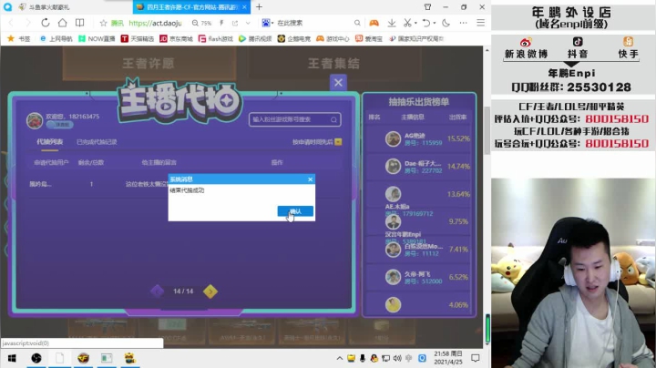Image resolution: width=656 pixels, height=368 pixels.
Task: Click the scissors screenshot tool icon
Action: click(x=407, y=23)
